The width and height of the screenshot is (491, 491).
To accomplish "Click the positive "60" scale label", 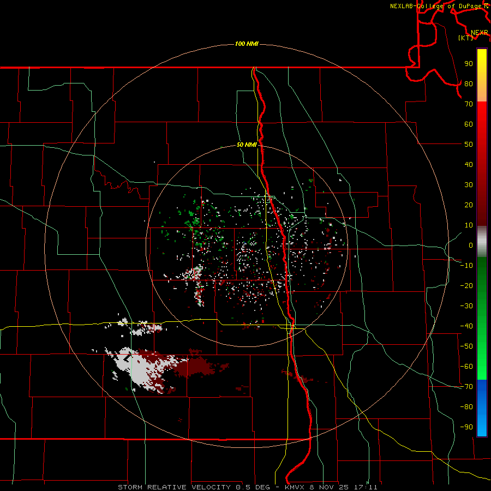I will pos(469,124).
